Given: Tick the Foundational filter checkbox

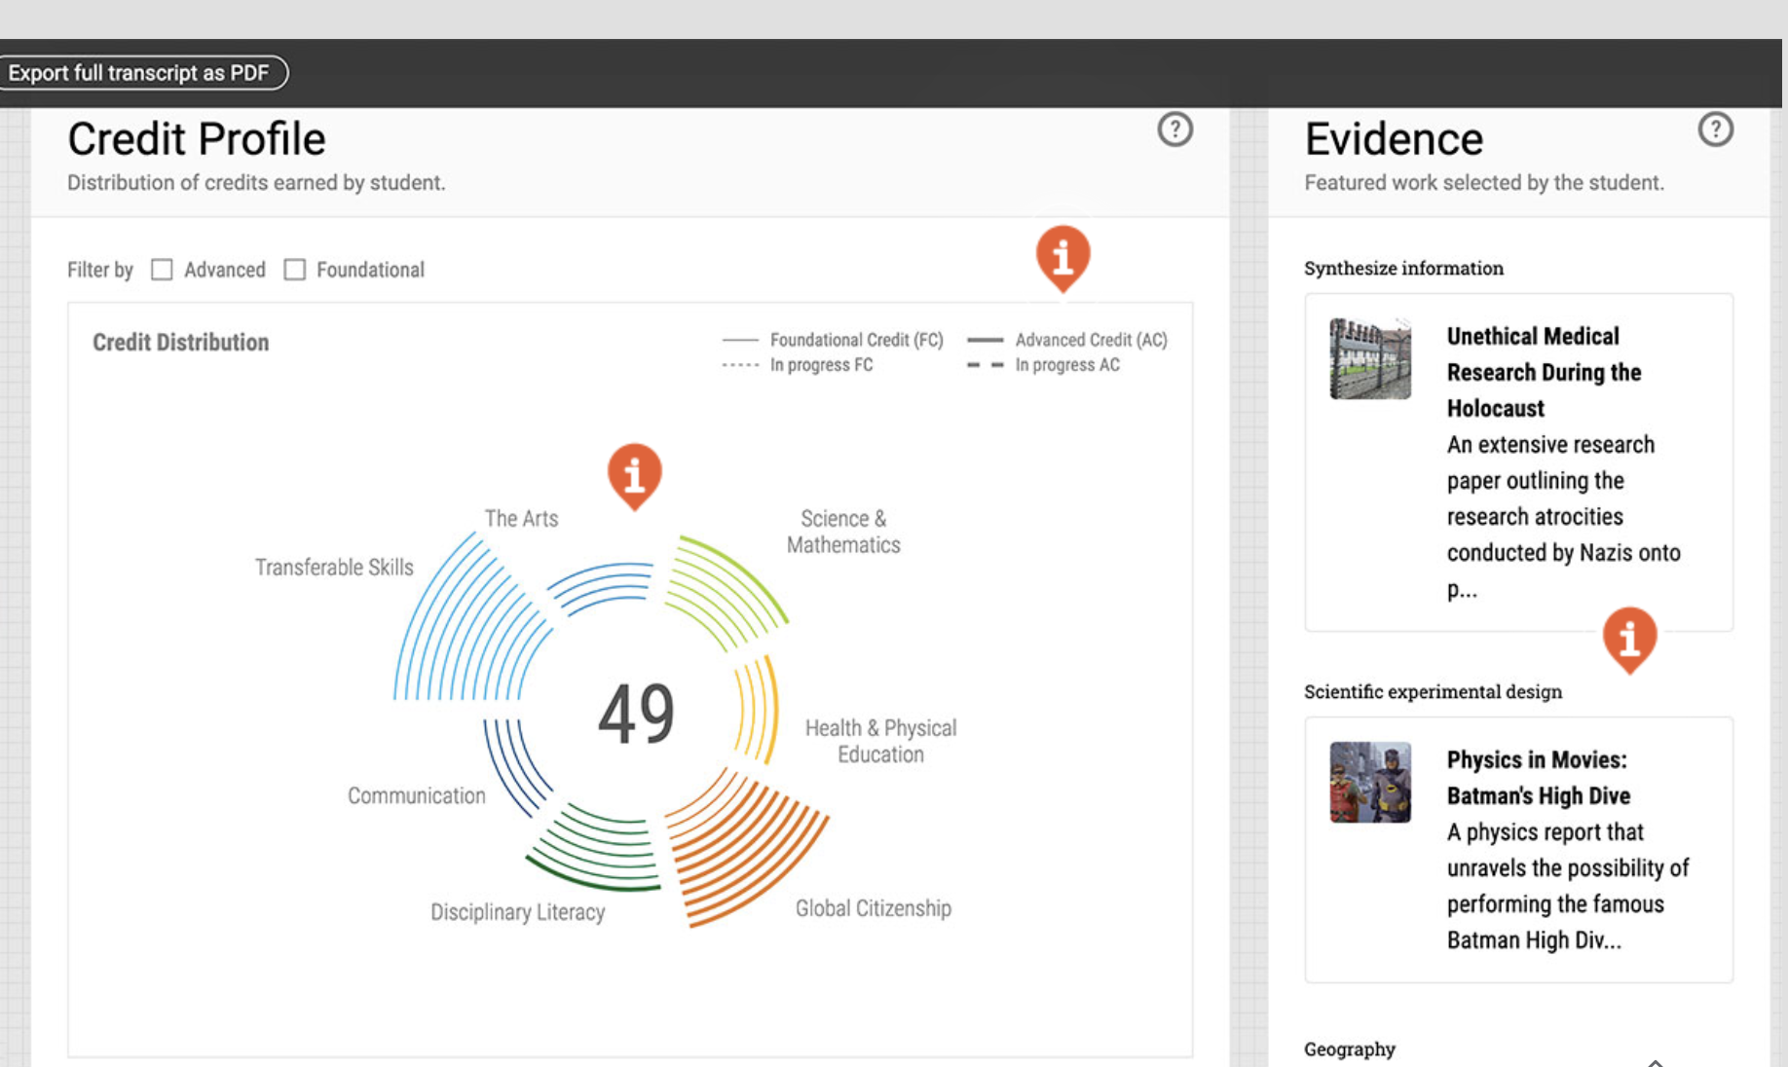Looking at the screenshot, I should [x=294, y=270].
